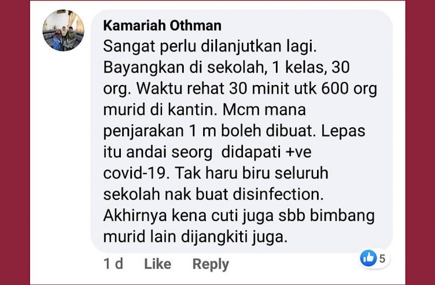Reply to Kamariah Othman's comment
Viewport: 435px width, 285px height.
pos(211,264)
